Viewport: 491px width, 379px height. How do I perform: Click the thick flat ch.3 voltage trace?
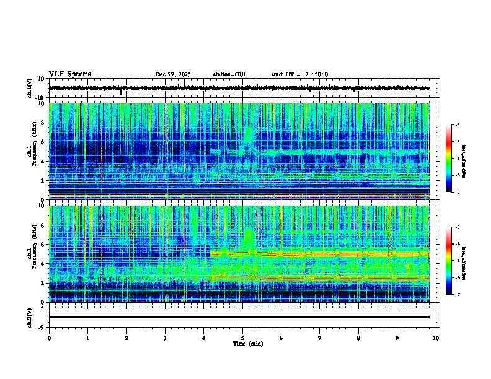click(239, 317)
